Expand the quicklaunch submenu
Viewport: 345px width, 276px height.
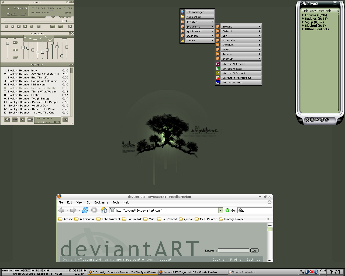[x=200, y=31]
